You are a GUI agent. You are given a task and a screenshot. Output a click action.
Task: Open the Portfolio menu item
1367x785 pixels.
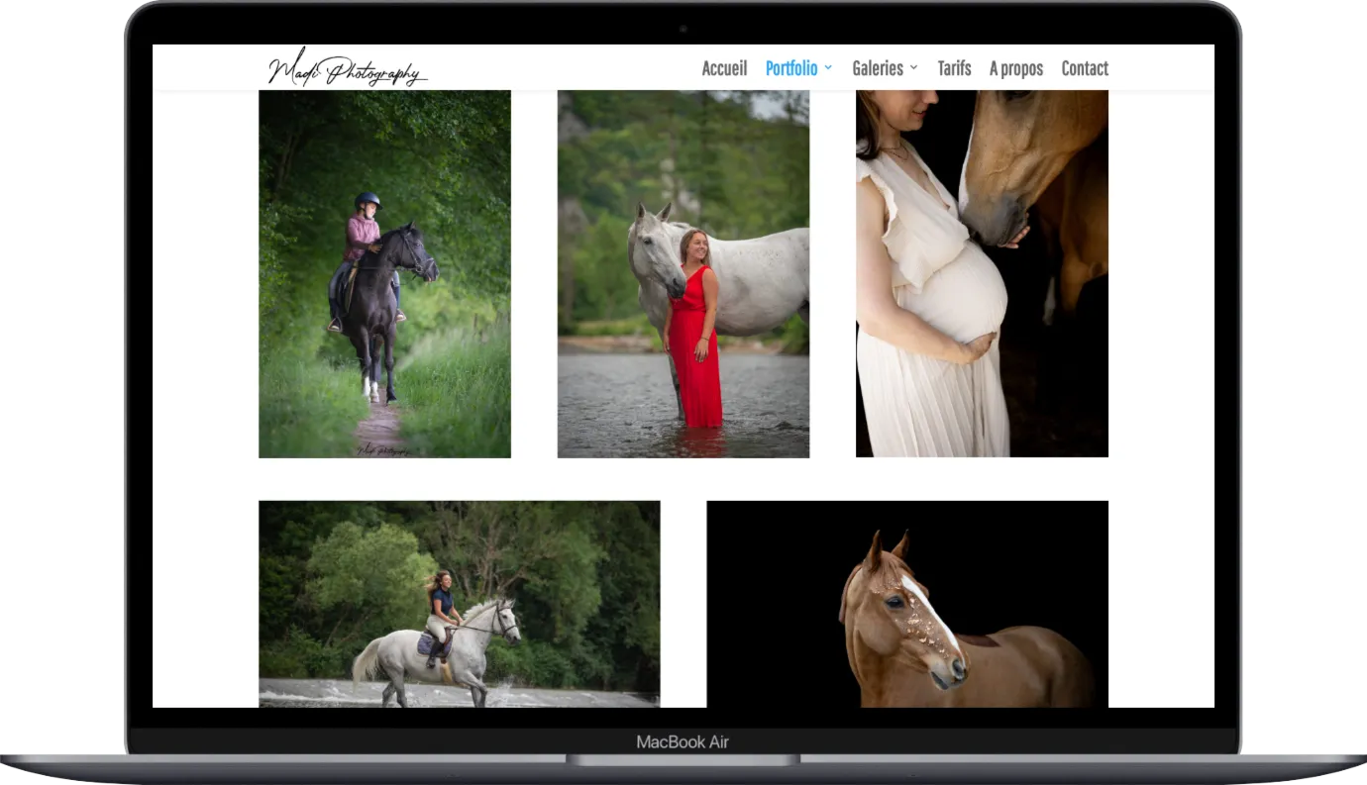click(791, 68)
